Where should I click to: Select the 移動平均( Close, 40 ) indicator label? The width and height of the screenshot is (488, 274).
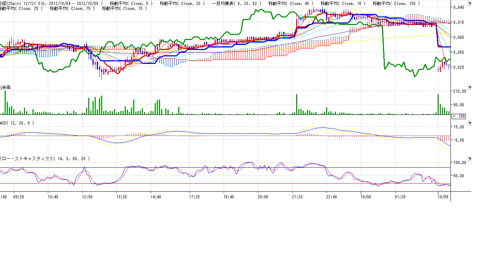click(291, 4)
